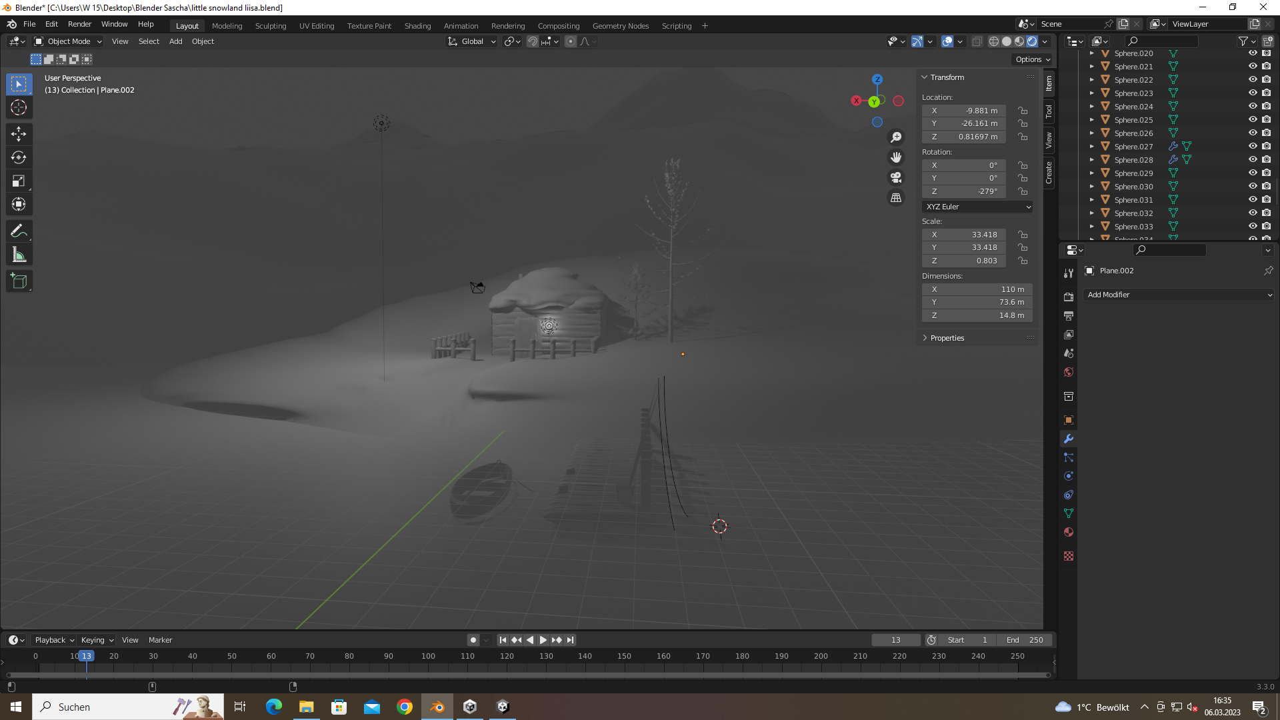Open Global transform orientation dropdown

point(472,41)
